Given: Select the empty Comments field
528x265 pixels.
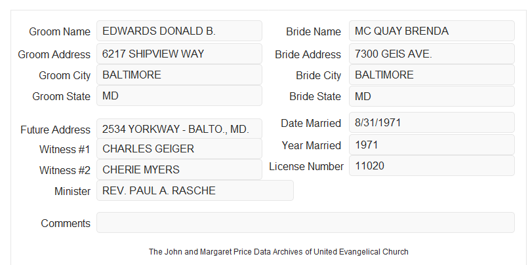Looking at the screenshot, I should coord(306,222).
